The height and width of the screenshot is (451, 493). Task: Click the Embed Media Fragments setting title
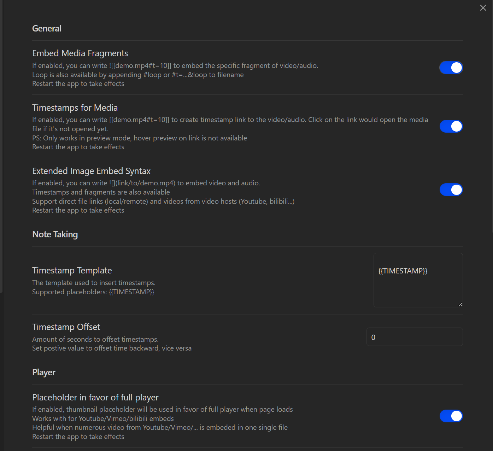(x=80, y=53)
